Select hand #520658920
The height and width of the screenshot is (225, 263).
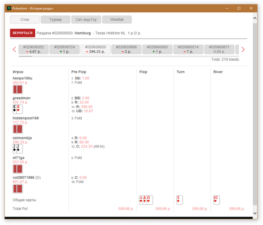pyautogui.click(x=95, y=49)
